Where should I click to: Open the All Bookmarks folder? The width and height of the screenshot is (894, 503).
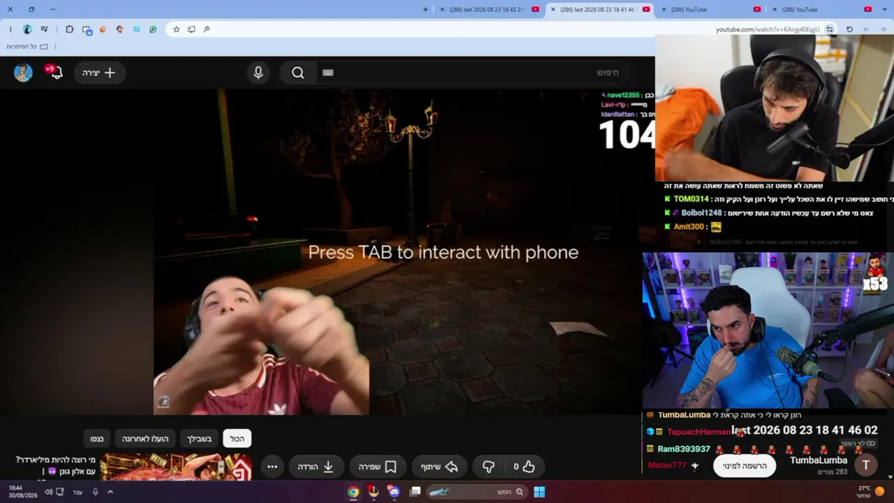point(27,47)
